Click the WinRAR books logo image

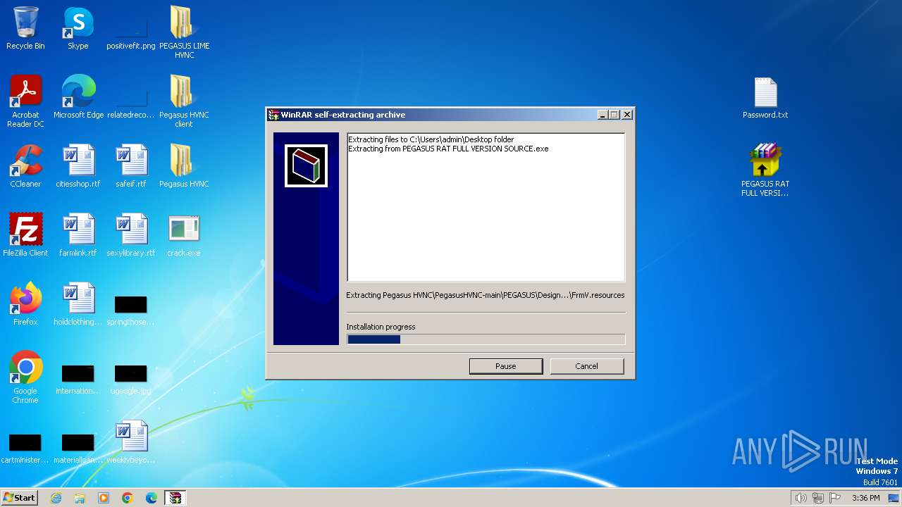tap(306, 166)
